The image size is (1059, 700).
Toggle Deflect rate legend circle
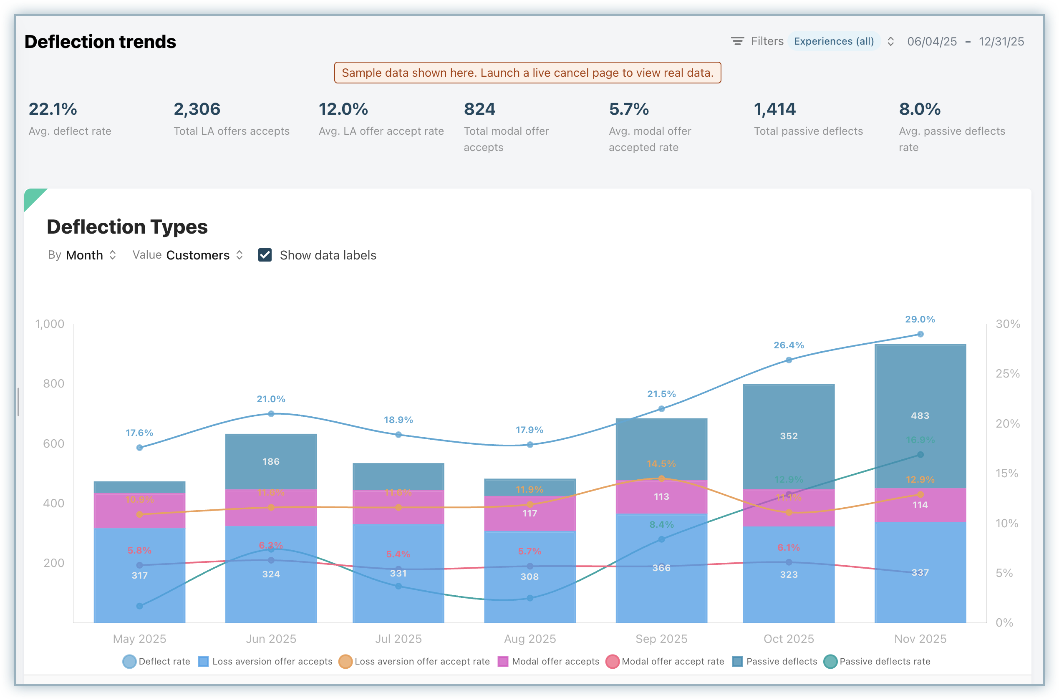coord(129,661)
